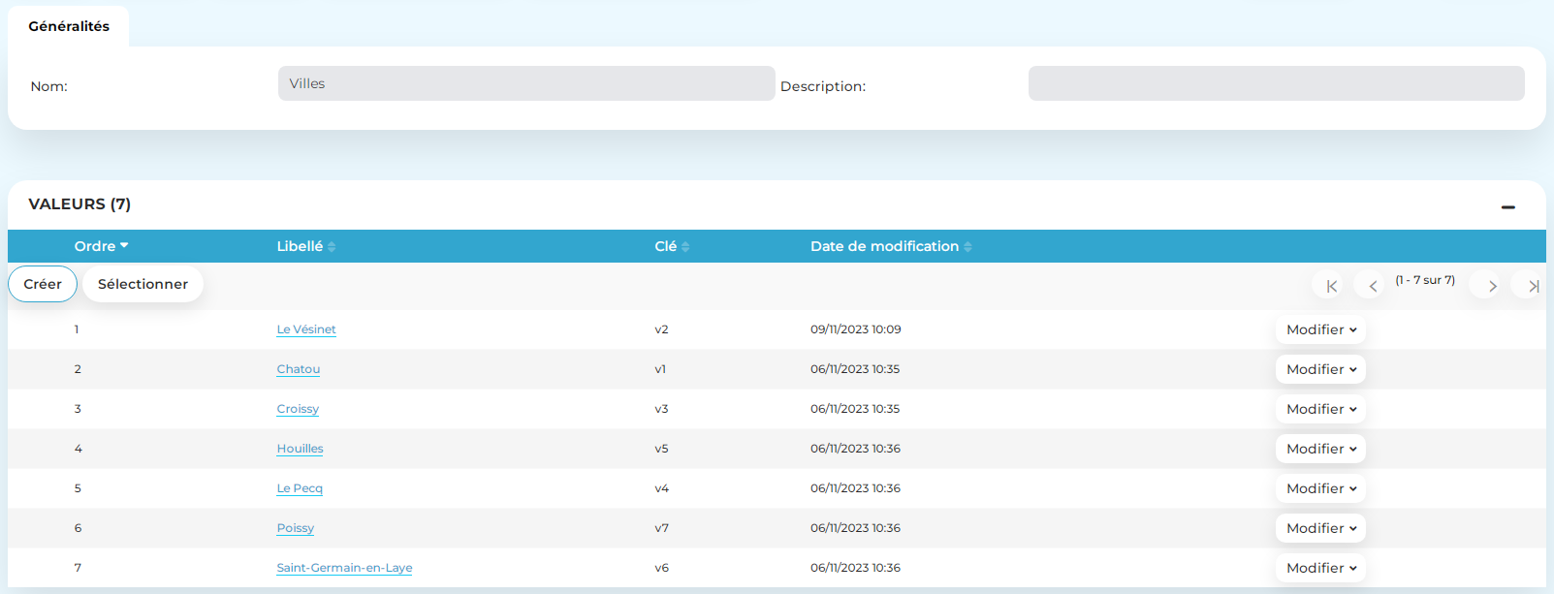Focus the Nom field containing Villes
1554x594 pixels.
tap(525, 84)
